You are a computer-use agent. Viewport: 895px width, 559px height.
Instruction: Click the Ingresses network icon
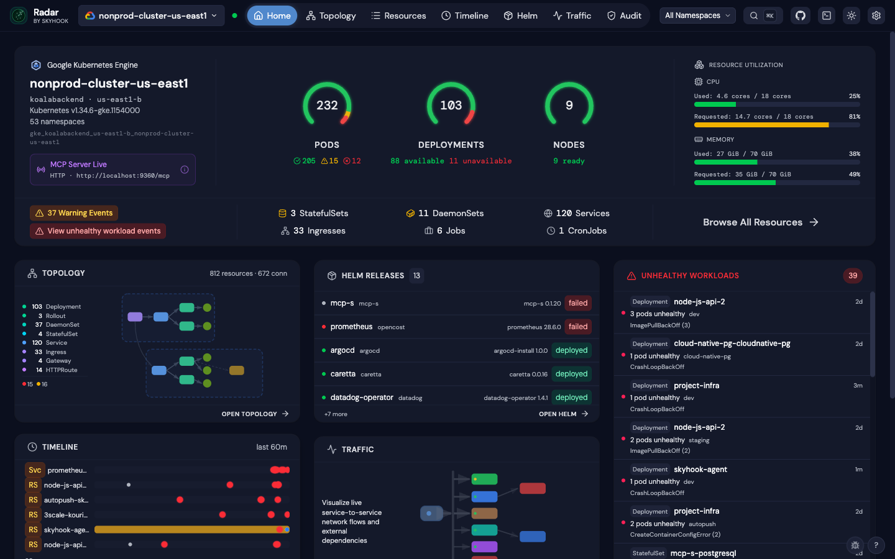point(285,231)
